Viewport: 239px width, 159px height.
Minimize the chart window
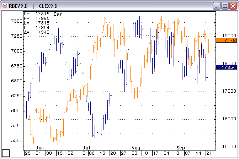216,6
